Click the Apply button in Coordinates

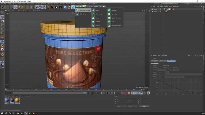(x=144, y=106)
